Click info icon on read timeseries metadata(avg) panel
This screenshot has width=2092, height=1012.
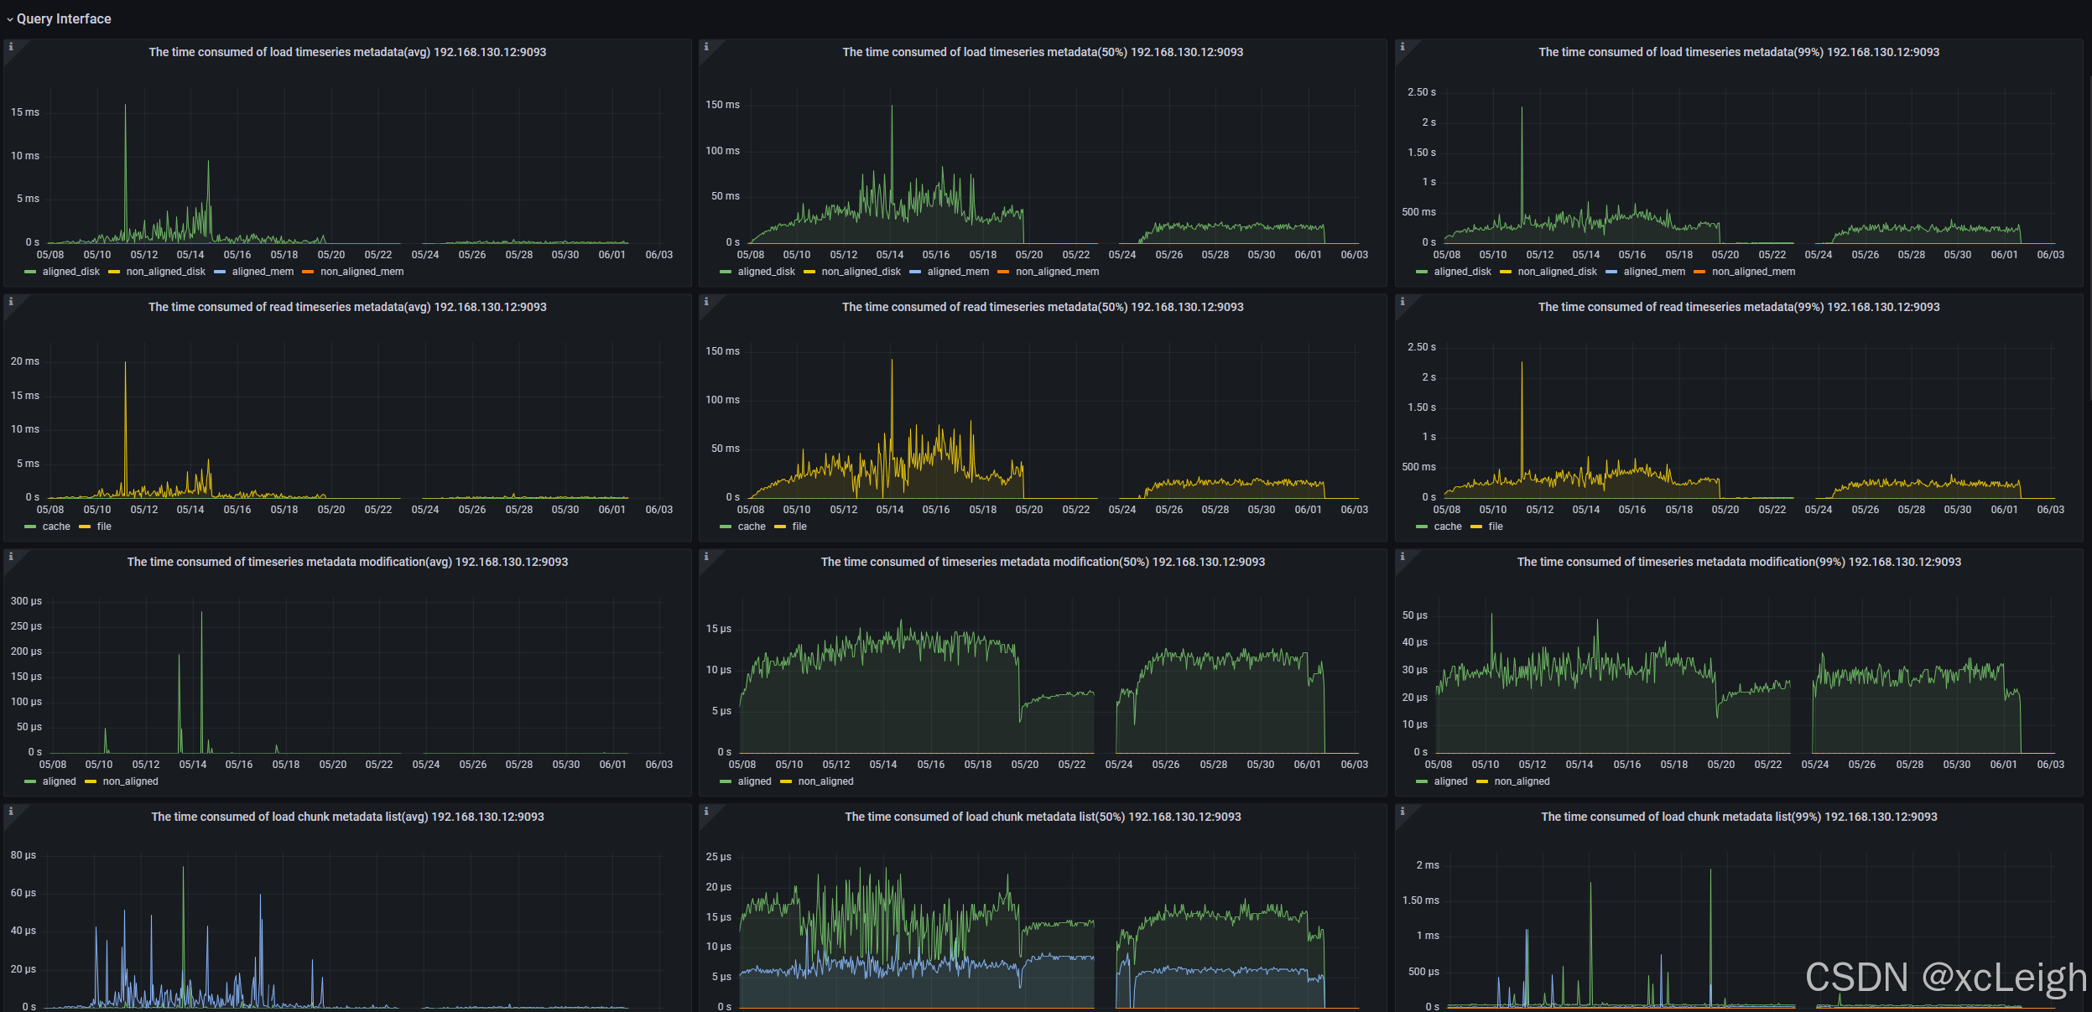click(x=11, y=302)
